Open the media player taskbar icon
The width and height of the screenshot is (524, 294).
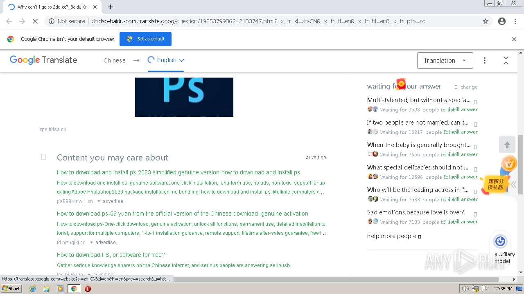coord(60,289)
